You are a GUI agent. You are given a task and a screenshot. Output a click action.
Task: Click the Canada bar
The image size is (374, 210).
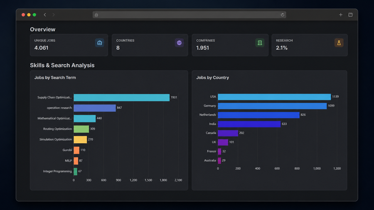[x=228, y=133]
